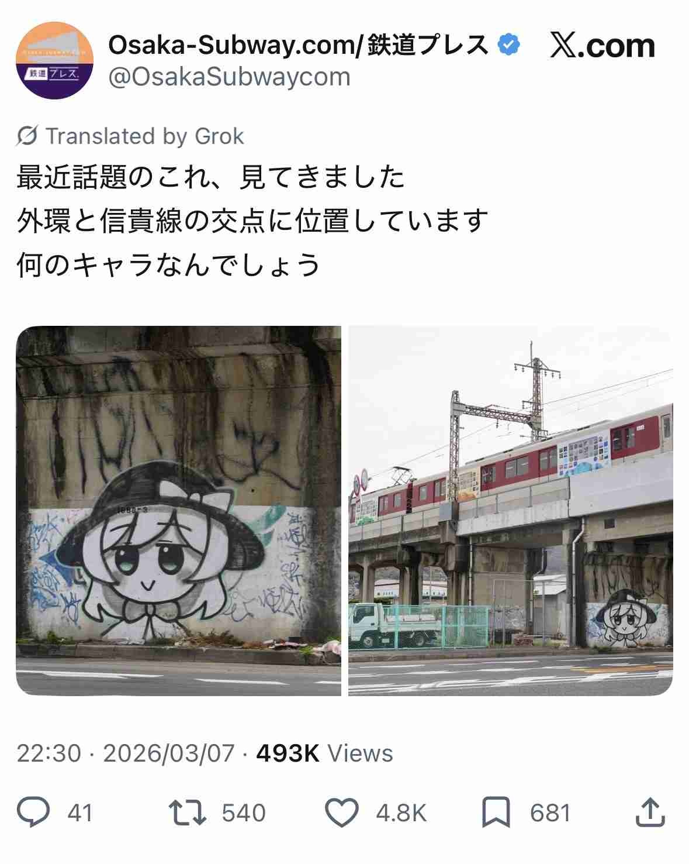Tap the repost arrows icon
689x864 pixels.
187,813
